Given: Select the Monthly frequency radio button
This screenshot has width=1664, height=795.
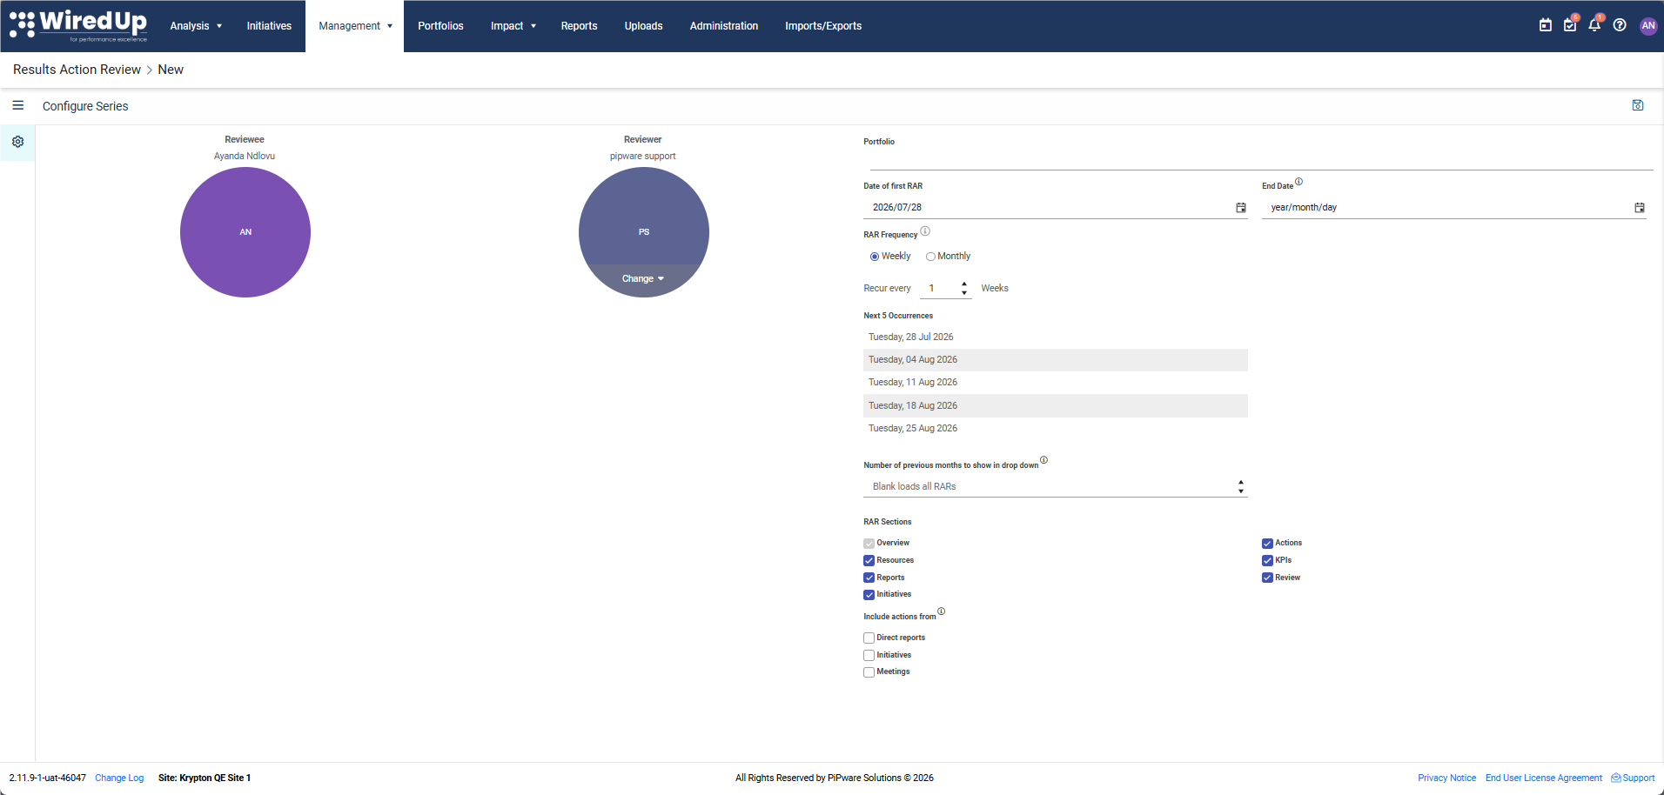Looking at the screenshot, I should pyautogui.click(x=930, y=257).
